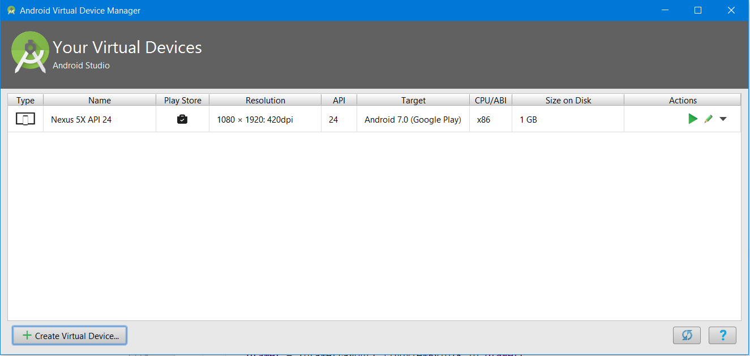
Task: Sort by the Target column header
Action: [x=413, y=100]
